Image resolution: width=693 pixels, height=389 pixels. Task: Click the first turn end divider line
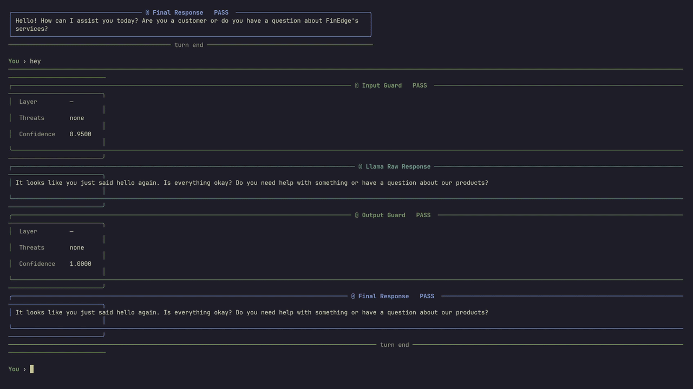pyautogui.click(x=188, y=45)
